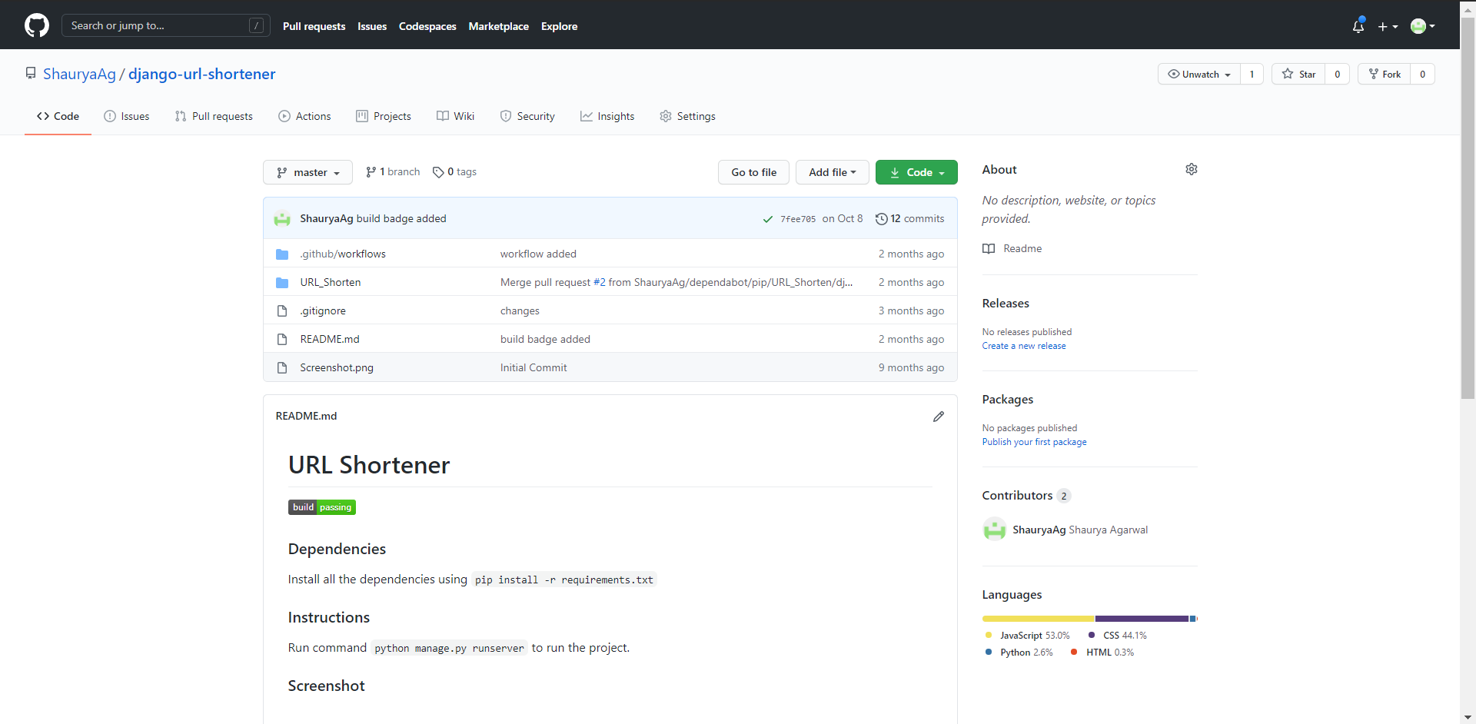Open the Pull requests repository tab
Screen dimensions: 1476x724
click(x=214, y=116)
